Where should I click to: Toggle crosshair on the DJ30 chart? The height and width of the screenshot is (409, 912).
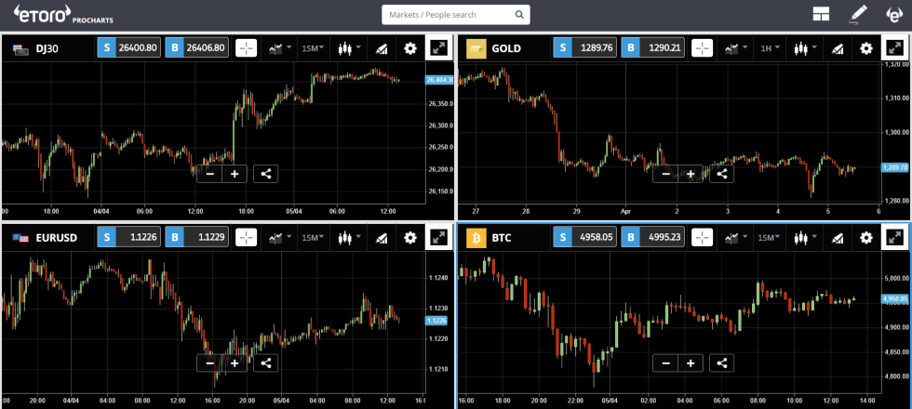(x=246, y=48)
